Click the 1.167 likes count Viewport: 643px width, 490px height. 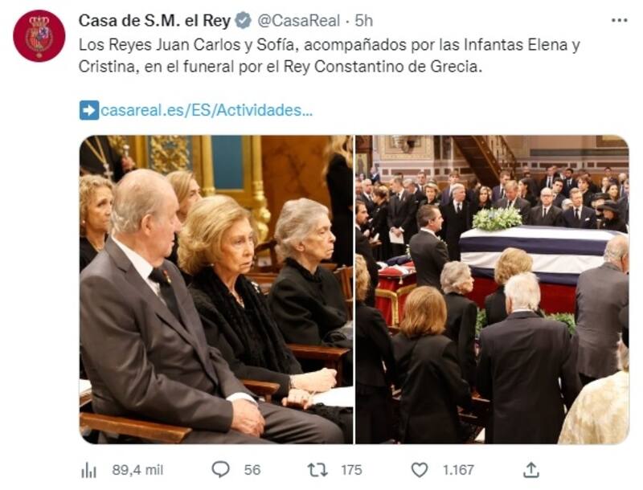[458, 470]
